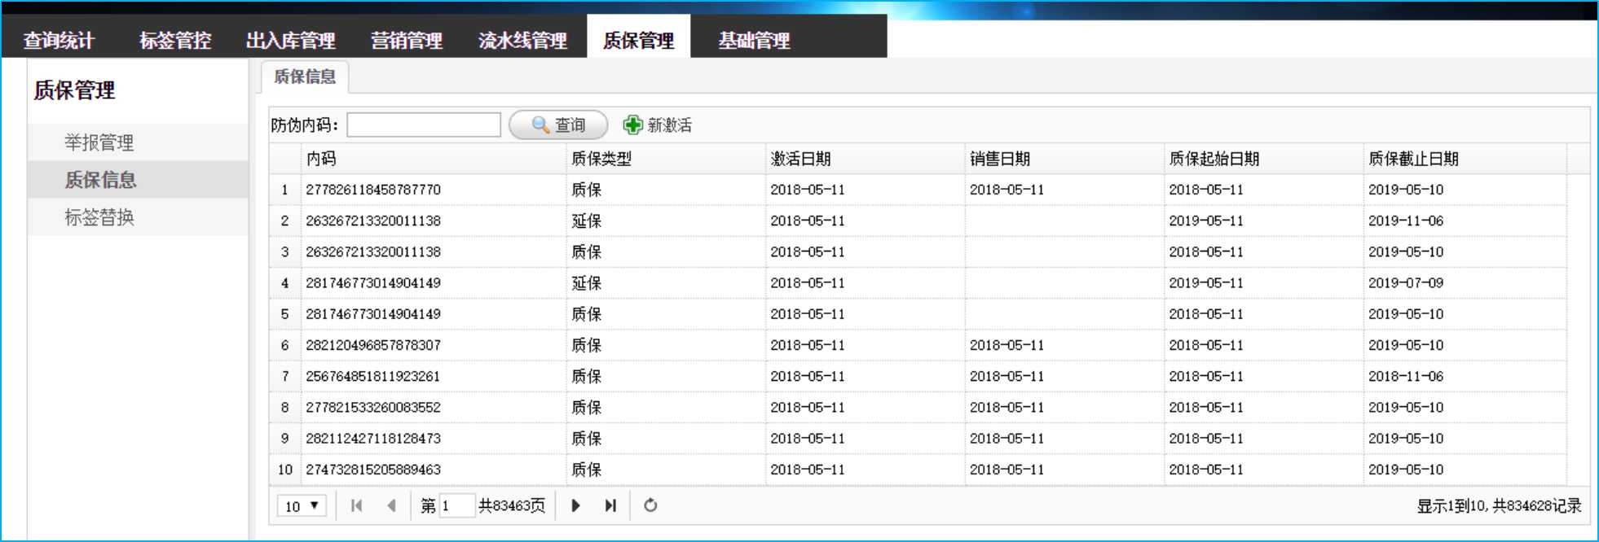Open the 查询统计 menu
Viewport: 1599px width, 542px height.
point(59,40)
